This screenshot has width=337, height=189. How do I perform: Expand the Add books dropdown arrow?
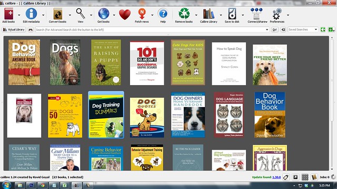(19, 15)
